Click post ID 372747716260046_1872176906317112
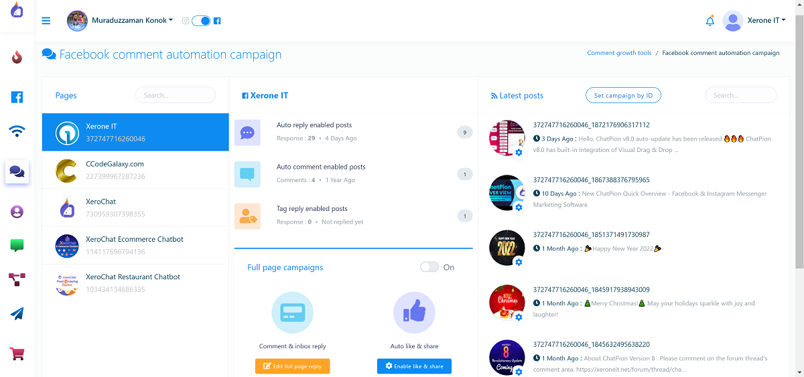The image size is (804, 377). [x=591, y=125]
